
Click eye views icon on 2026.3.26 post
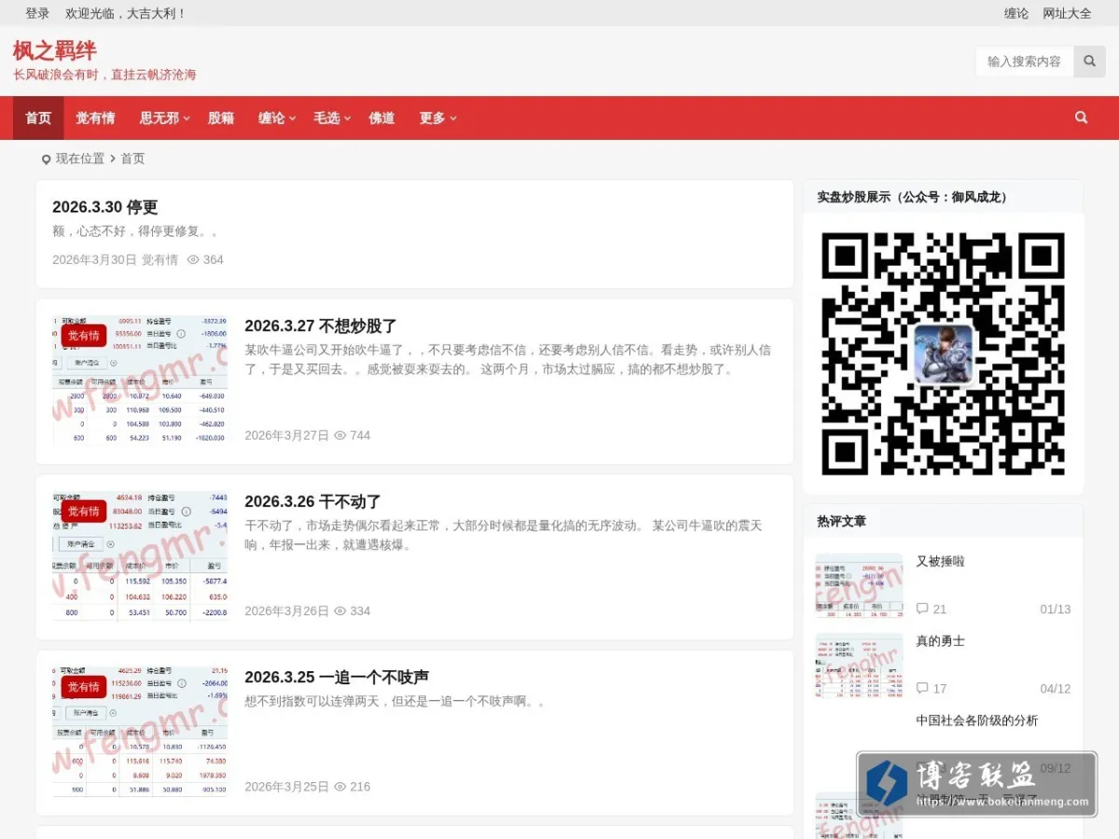[x=340, y=612]
